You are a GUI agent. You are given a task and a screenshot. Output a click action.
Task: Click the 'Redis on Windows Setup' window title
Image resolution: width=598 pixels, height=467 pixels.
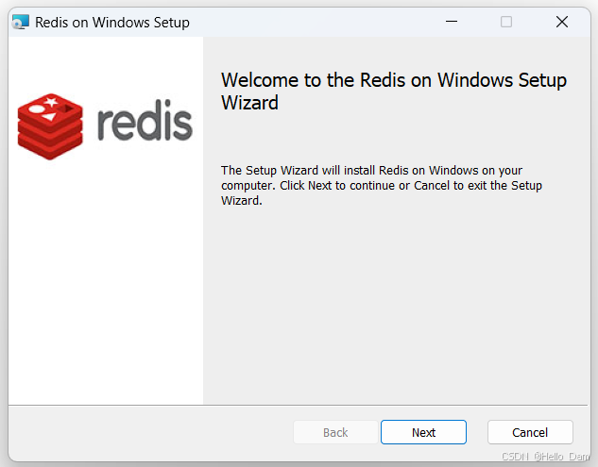pyautogui.click(x=112, y=22)
